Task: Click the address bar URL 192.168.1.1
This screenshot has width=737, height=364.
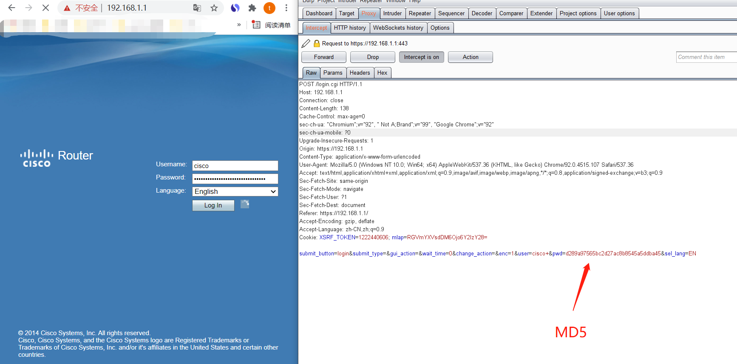Action: tap(127, 8)
